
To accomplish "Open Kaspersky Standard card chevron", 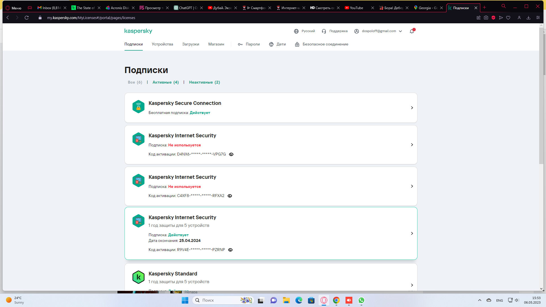I will click(x=412, y=285).
